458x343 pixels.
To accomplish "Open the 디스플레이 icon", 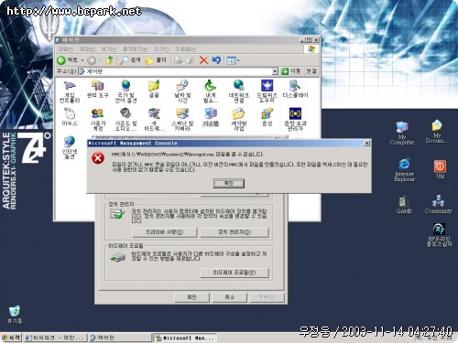I will click(295, 89).
